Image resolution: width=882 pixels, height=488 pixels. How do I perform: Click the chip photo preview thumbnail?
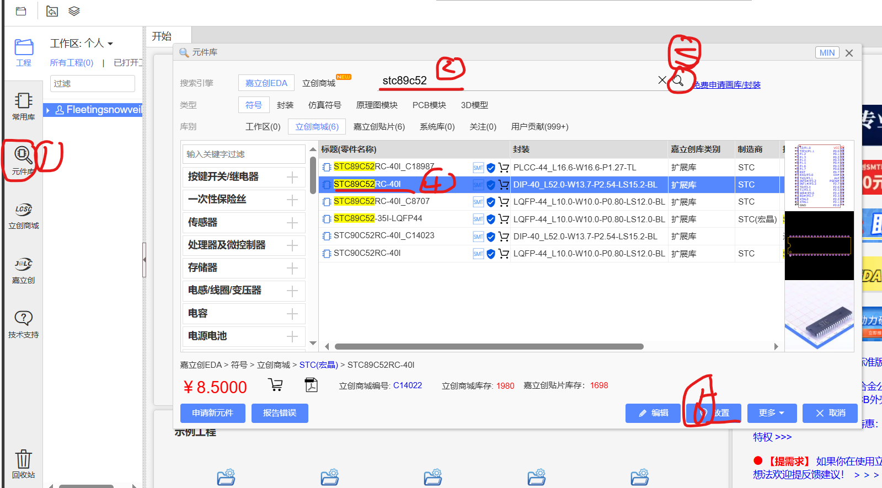click(819, 315)
